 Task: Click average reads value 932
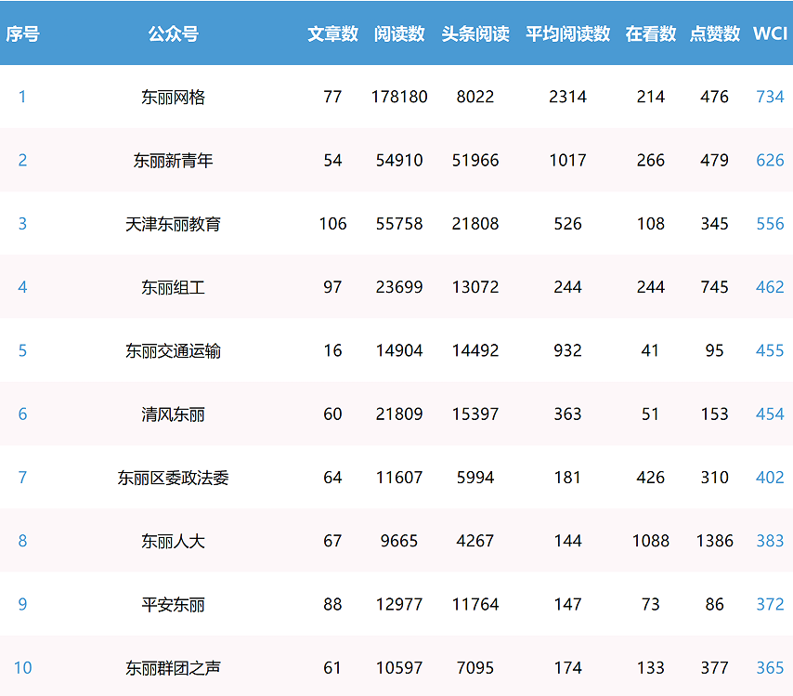point(568,350)
